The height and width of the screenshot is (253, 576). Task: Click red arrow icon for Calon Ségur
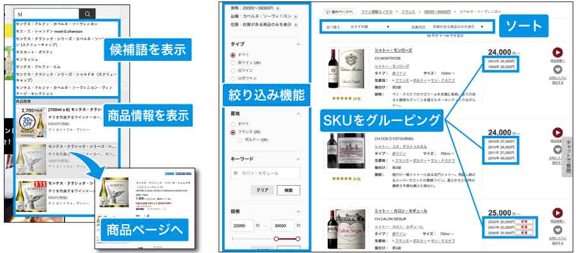tap(557, 213)
